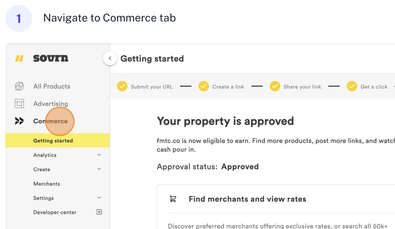
Task: Expand the Analytics submenu chevron
Action: (x=99, y=155)
